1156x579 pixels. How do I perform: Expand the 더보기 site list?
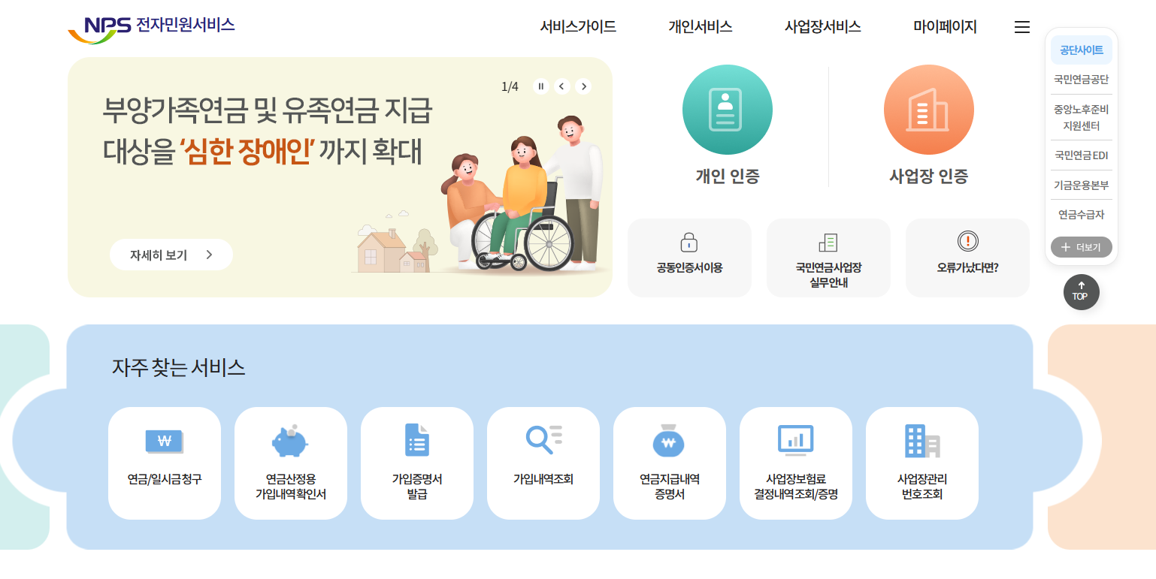point(1082,247)
